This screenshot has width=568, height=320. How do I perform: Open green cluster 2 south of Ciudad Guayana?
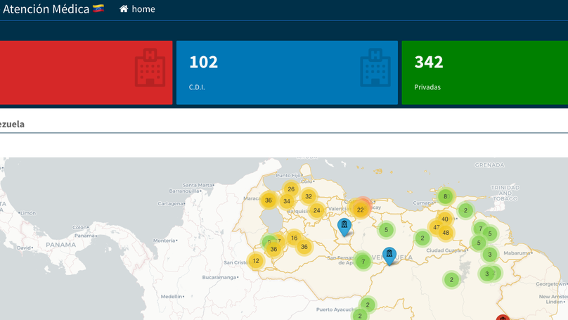tap(451, 280)
